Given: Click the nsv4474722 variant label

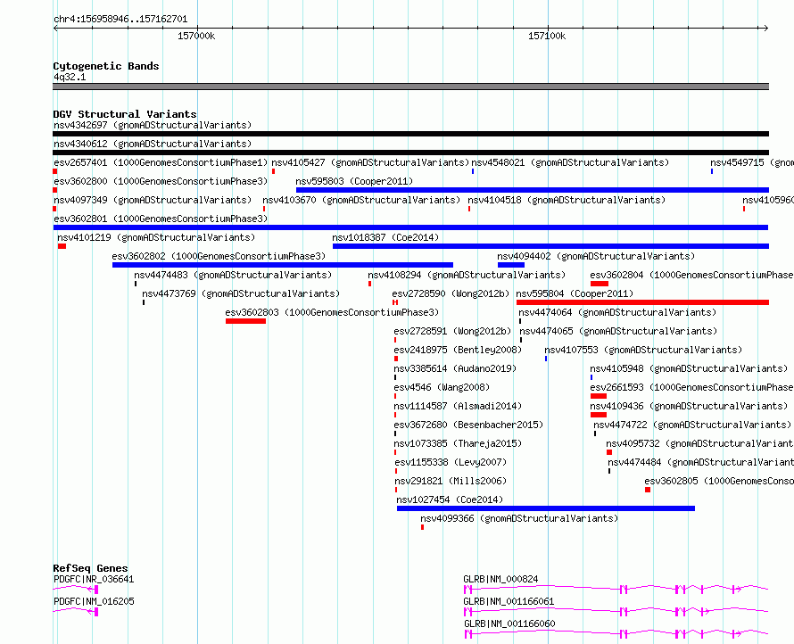Looking at the screenshot, I should (x=692, y=425).
